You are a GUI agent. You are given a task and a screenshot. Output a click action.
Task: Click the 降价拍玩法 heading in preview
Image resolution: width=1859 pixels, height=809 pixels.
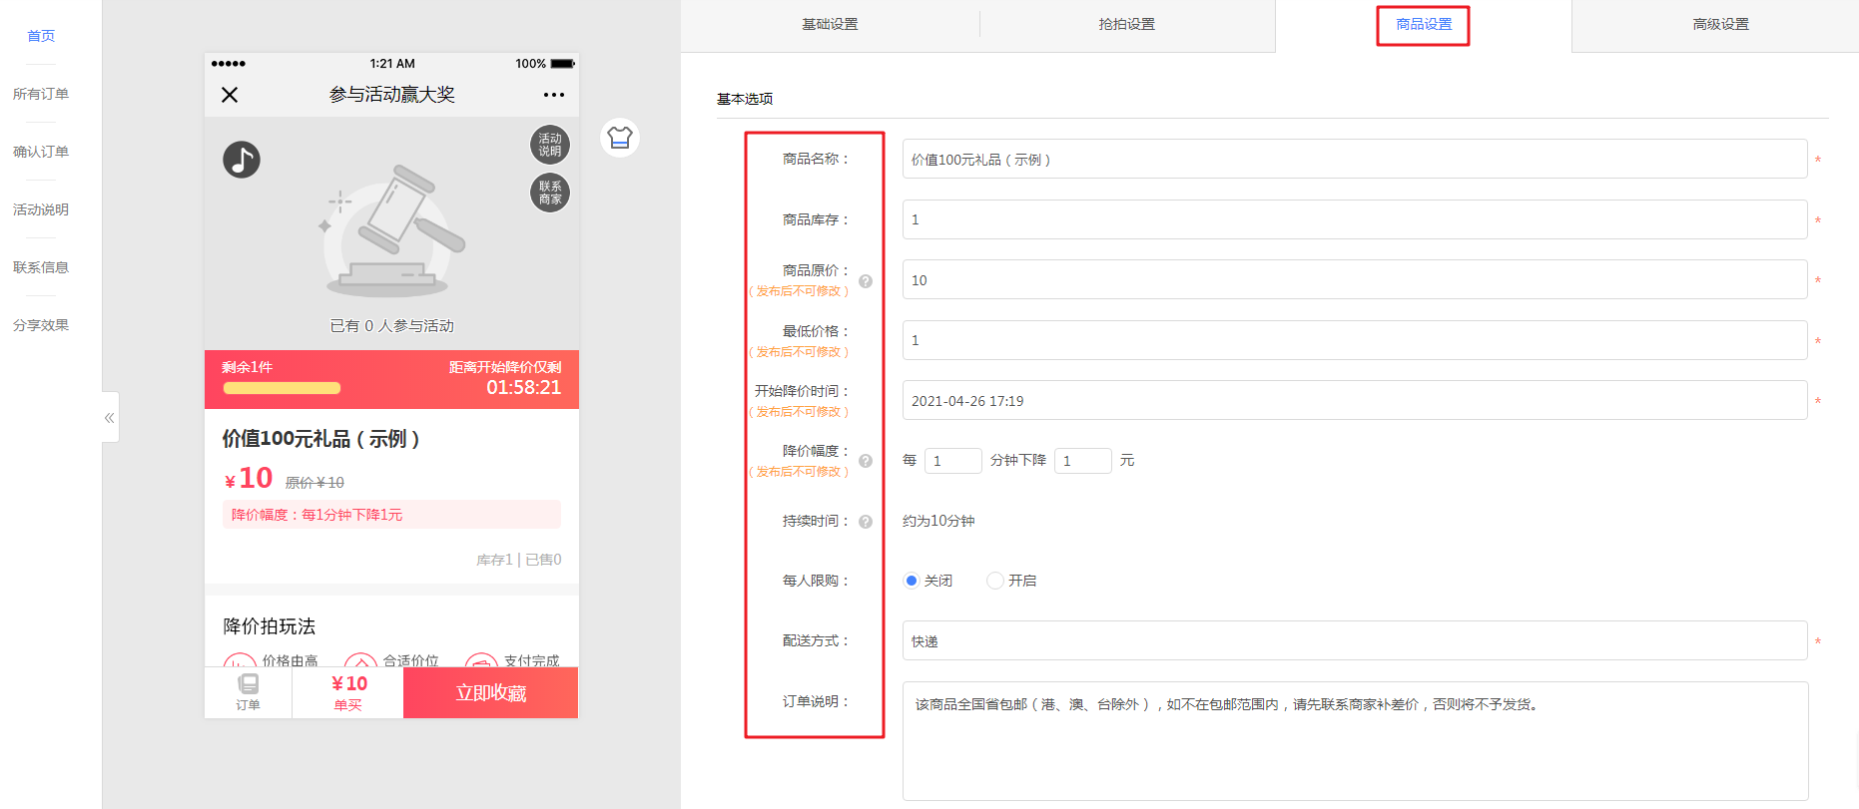[x=270, y=626]
